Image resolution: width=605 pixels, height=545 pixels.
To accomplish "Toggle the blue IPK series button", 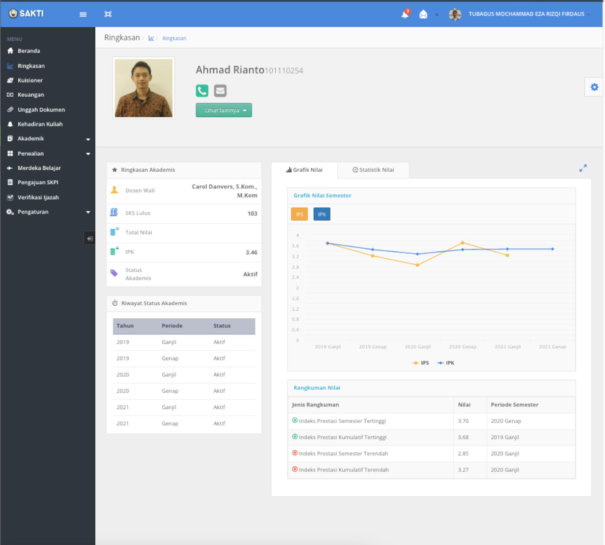I will tap(322, 215).
